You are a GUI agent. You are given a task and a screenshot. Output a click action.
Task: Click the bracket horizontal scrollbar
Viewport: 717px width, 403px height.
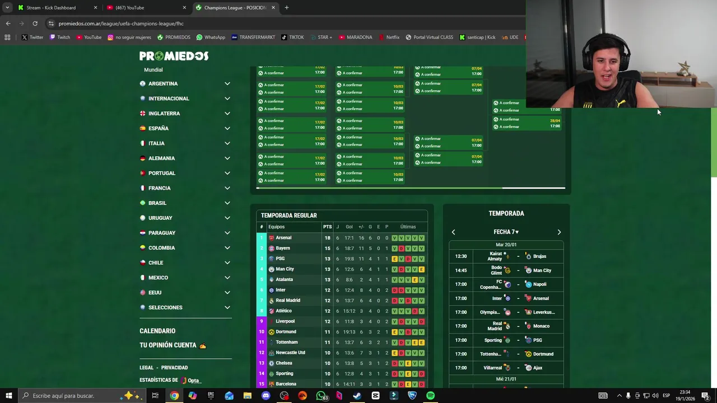[x=411, y=188]
